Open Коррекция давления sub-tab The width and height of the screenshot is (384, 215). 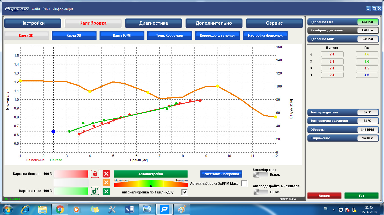pyautogui.click(x=217, y=36)
